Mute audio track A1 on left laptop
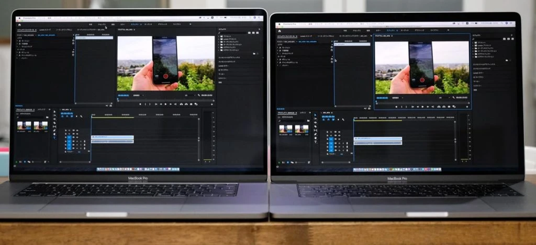Image resolution: width=536 pixels, height=245 pixels. (x=77, y=141)
